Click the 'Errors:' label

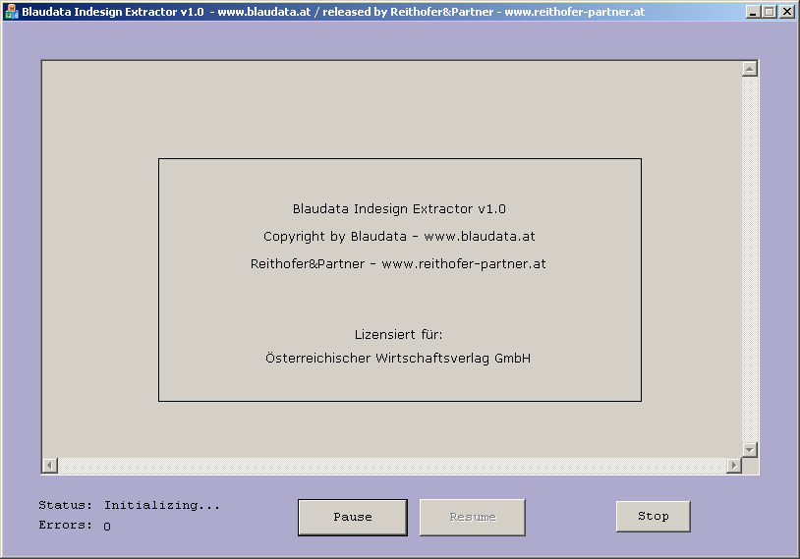click(x=65, y=525)
